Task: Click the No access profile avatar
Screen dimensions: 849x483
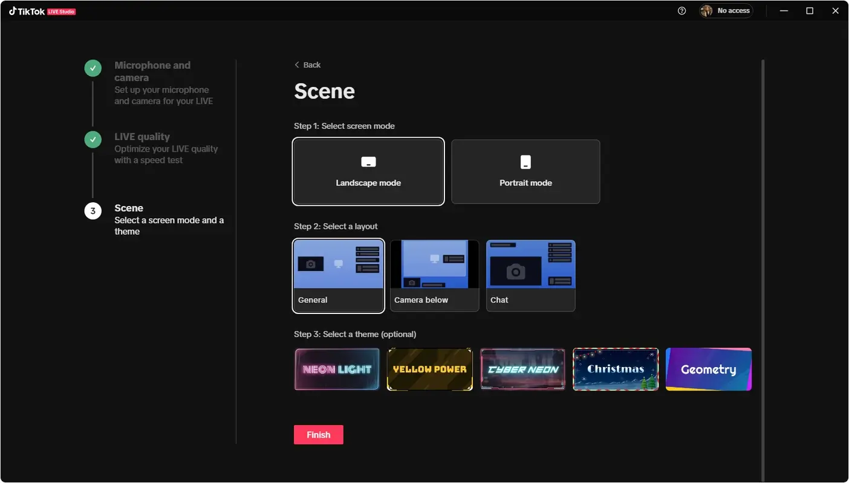Action: coord(706,10)
